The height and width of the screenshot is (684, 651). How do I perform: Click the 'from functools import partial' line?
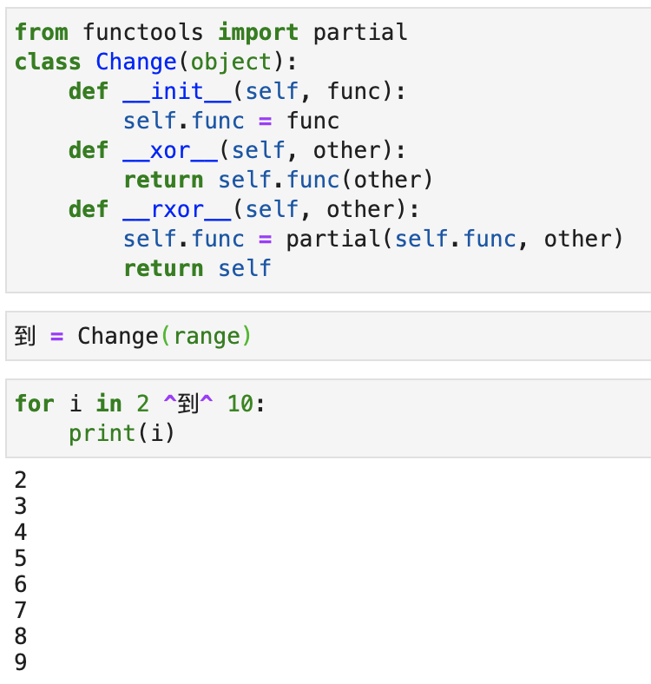pos(211,32)
